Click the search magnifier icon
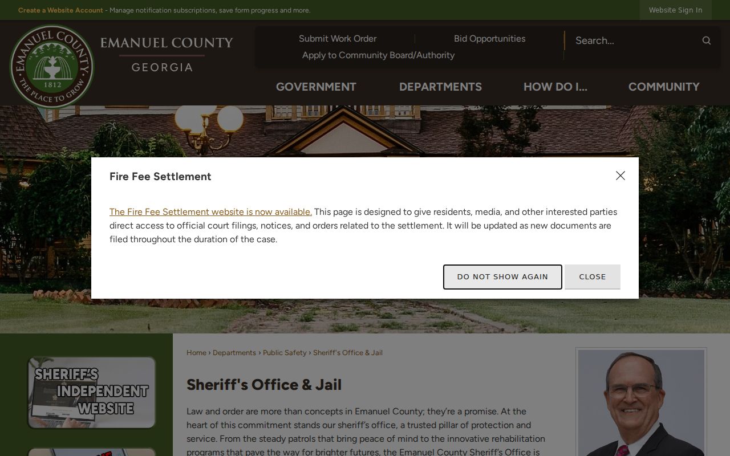 706,40
